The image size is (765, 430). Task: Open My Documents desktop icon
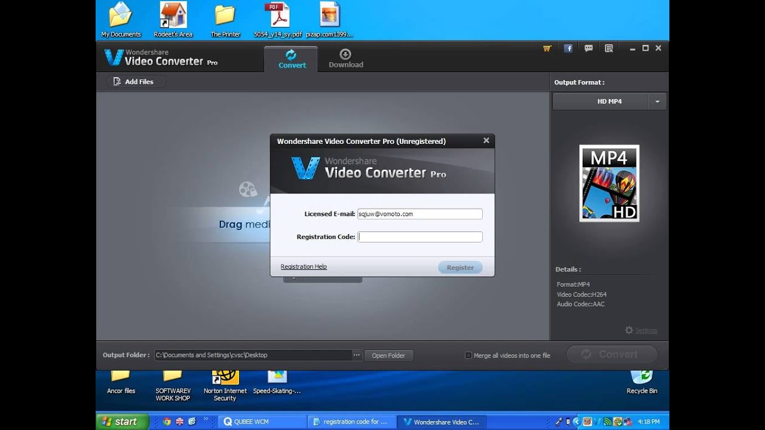click(121, 20)
